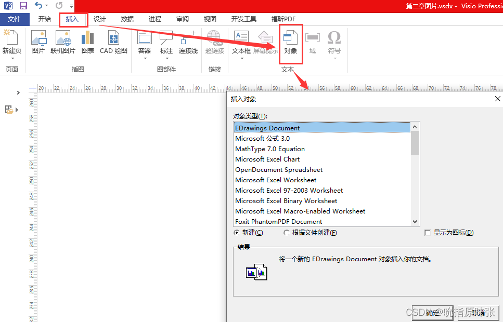Enable the 显示为图标(D) checkbox
The width and height of the screenshot is (503, 322).
tap(427, 233)
